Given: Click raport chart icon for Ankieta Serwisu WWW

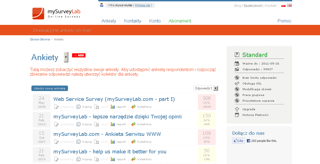Looking at the screenshot, I should point(113,142).
